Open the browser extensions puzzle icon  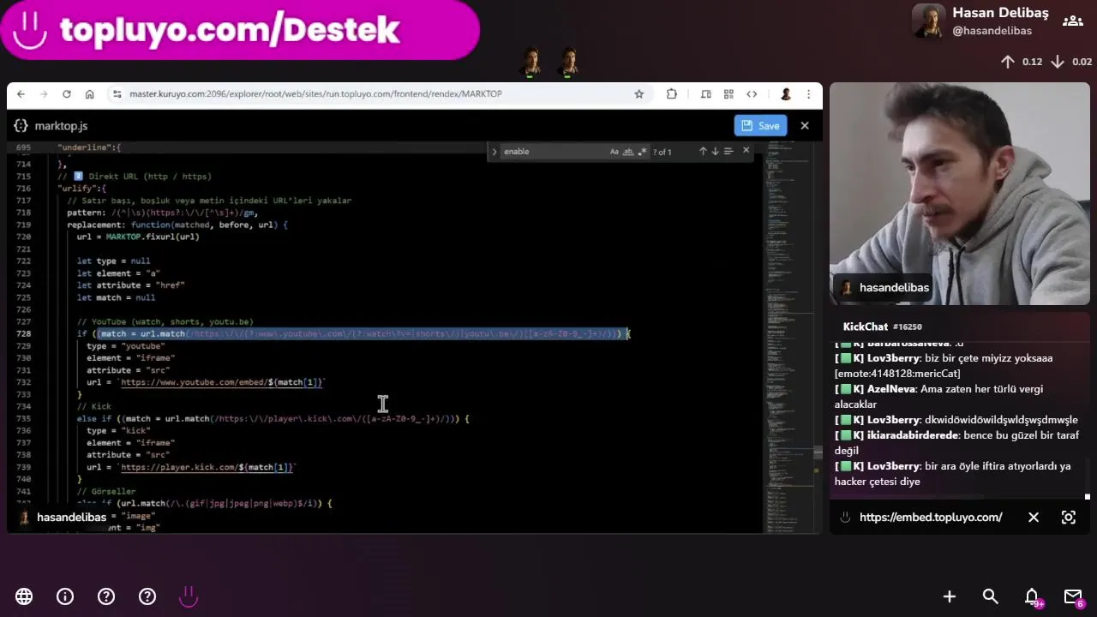point(671,94)
